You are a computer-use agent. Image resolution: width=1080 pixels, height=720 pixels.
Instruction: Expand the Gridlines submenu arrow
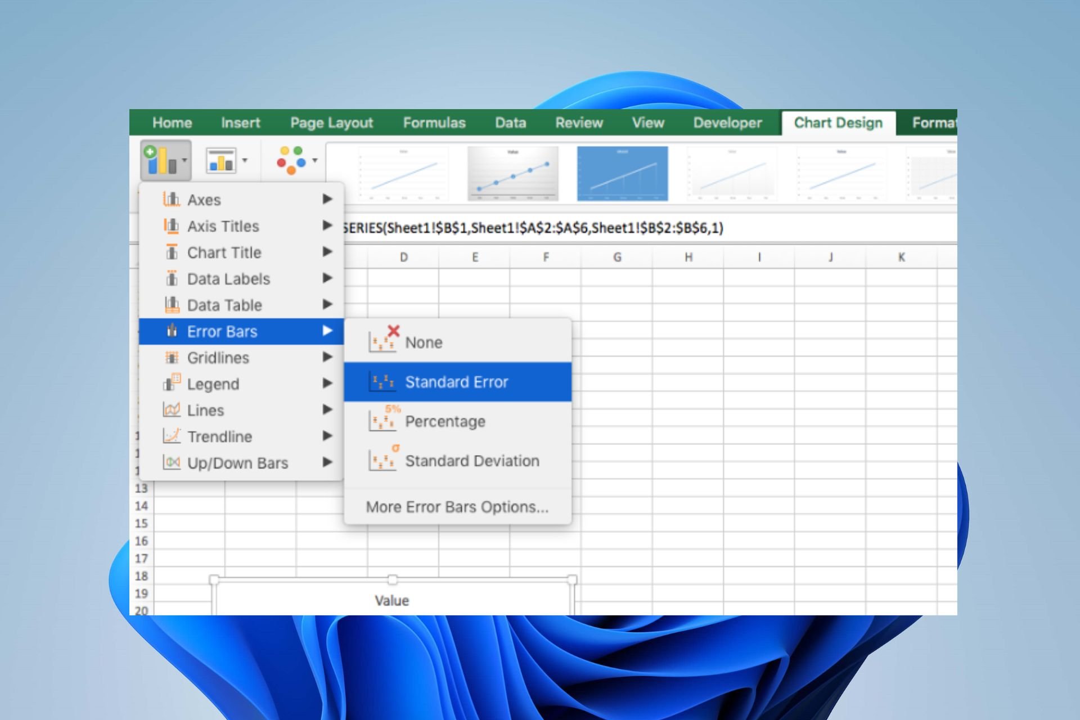(327, 357)
